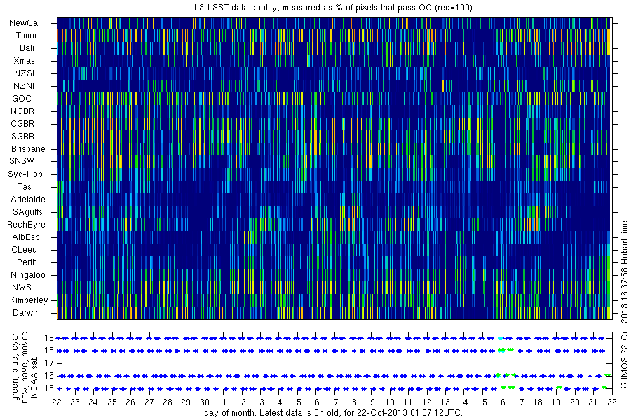Click the Syd-Hob region label

pyautogui.click(x=25, y=174)
